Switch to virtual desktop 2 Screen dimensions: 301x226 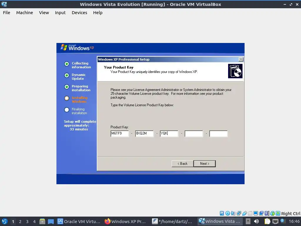point(20,221)
